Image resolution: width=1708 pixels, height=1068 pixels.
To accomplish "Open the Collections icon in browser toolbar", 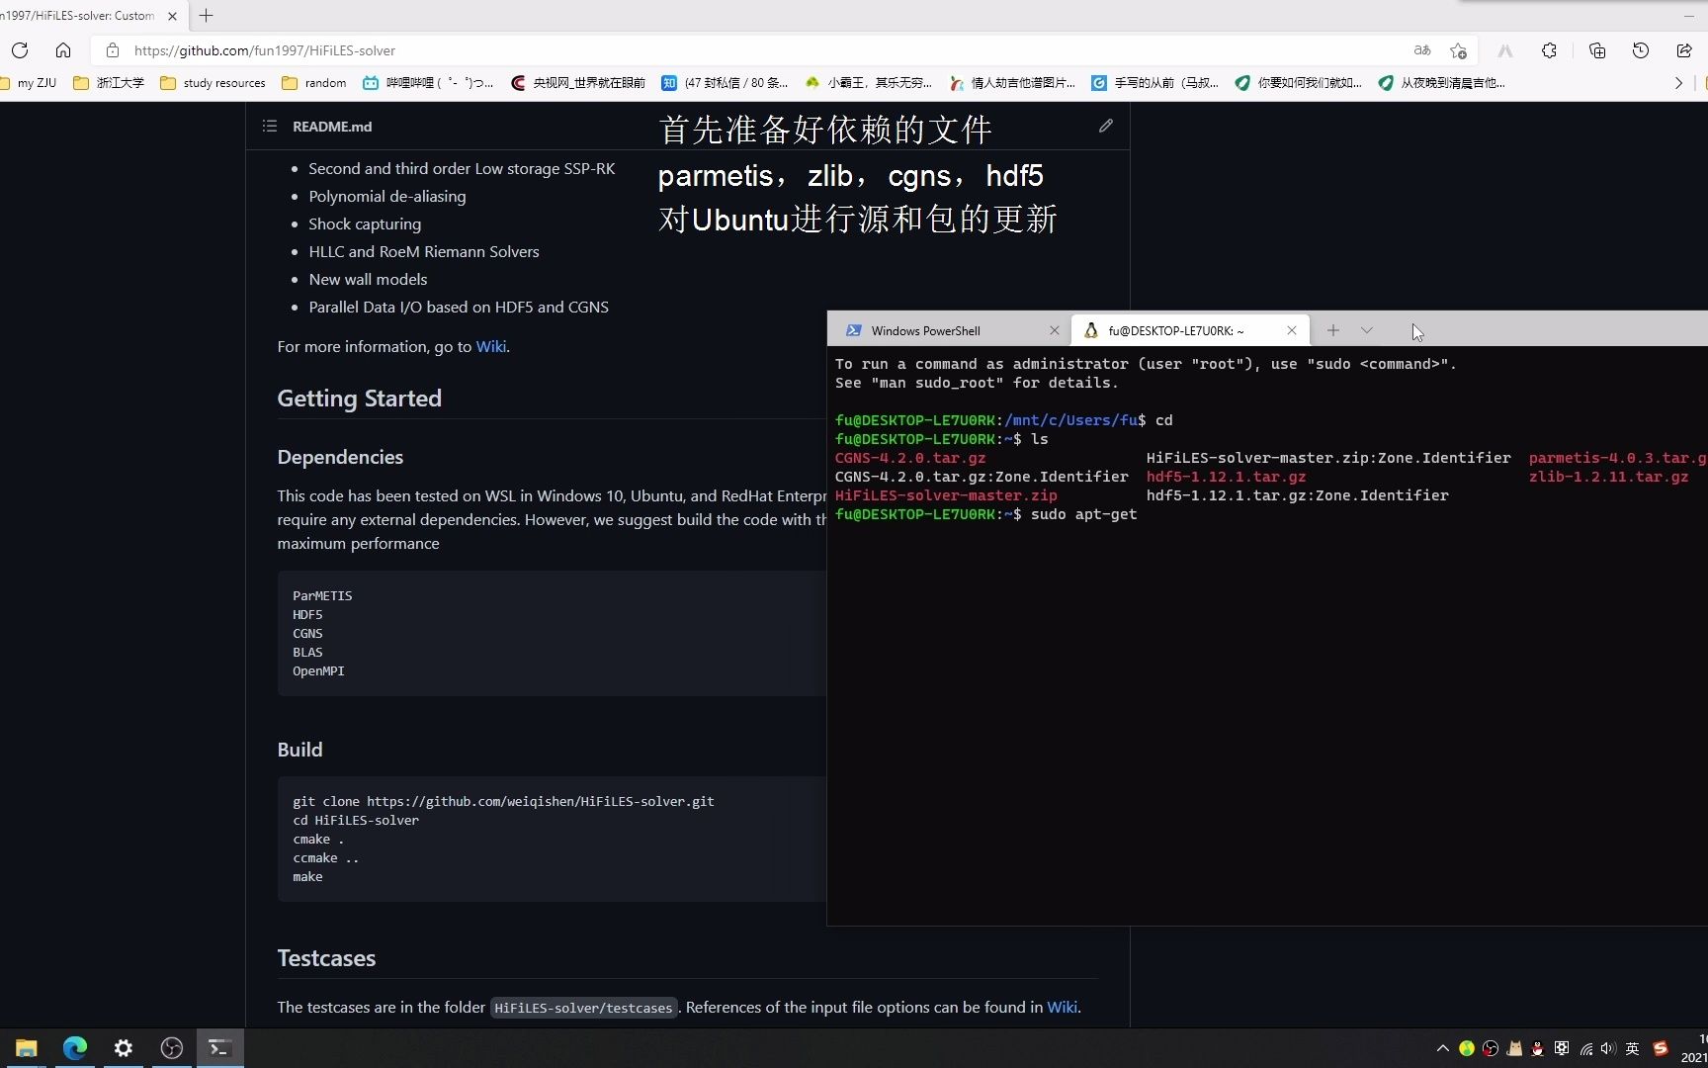I will 1598,50.
